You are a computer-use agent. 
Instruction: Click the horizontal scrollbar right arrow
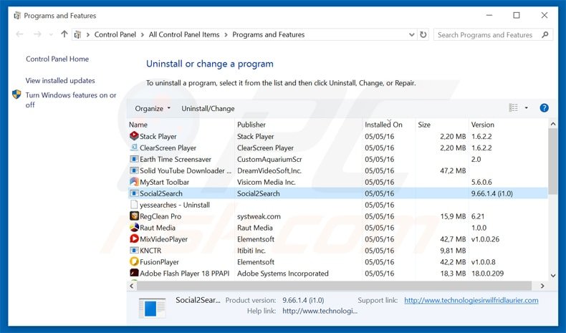(x=542, y=286)
